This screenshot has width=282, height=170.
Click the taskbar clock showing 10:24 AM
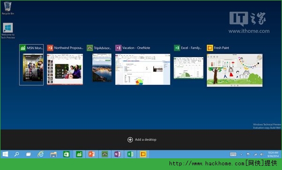pos(273,155)
